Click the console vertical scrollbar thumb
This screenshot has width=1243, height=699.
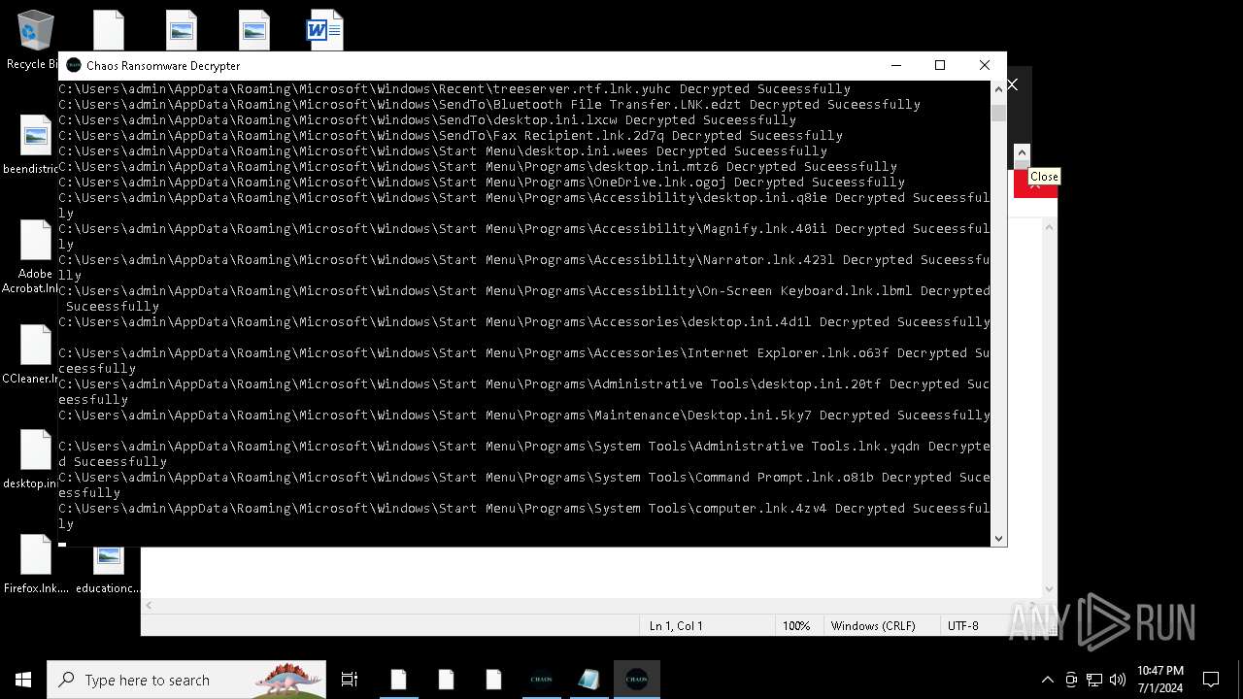(x=998, y=113)
